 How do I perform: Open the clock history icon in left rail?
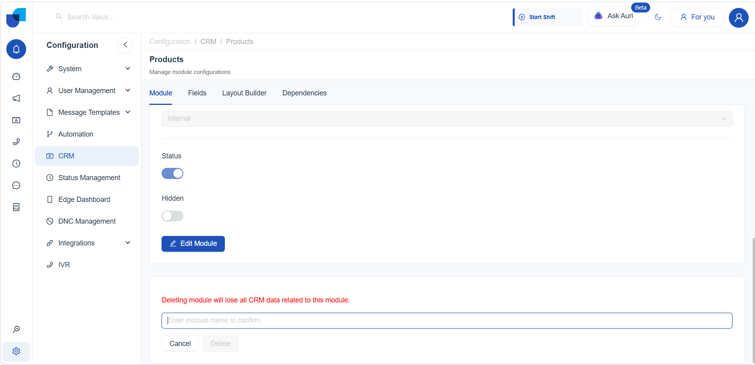tap(16, 163)
